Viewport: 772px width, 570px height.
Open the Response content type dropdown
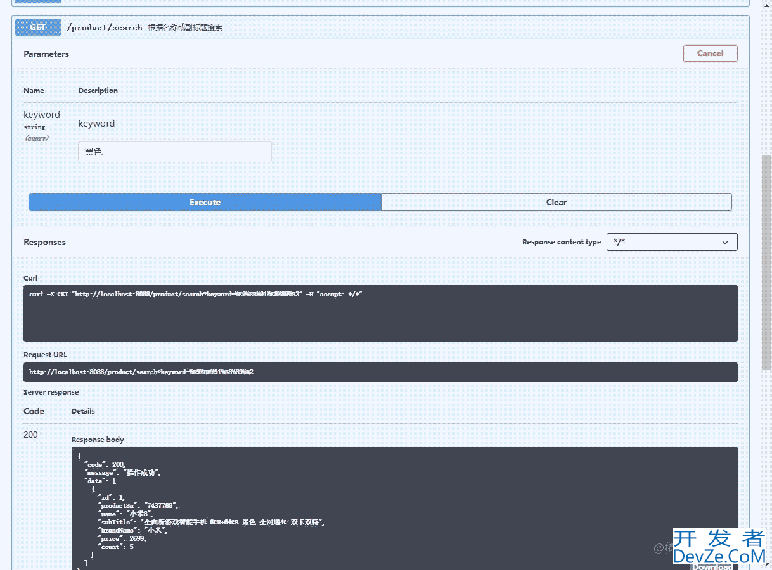(x=672, y=242)
